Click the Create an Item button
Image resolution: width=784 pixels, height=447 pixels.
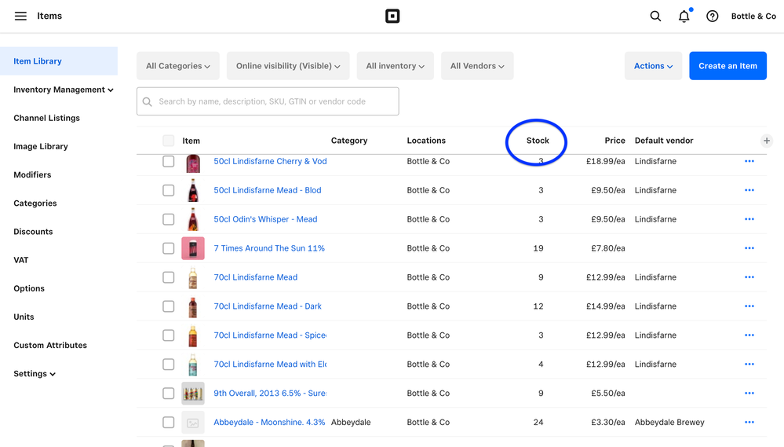coord(727,66)
